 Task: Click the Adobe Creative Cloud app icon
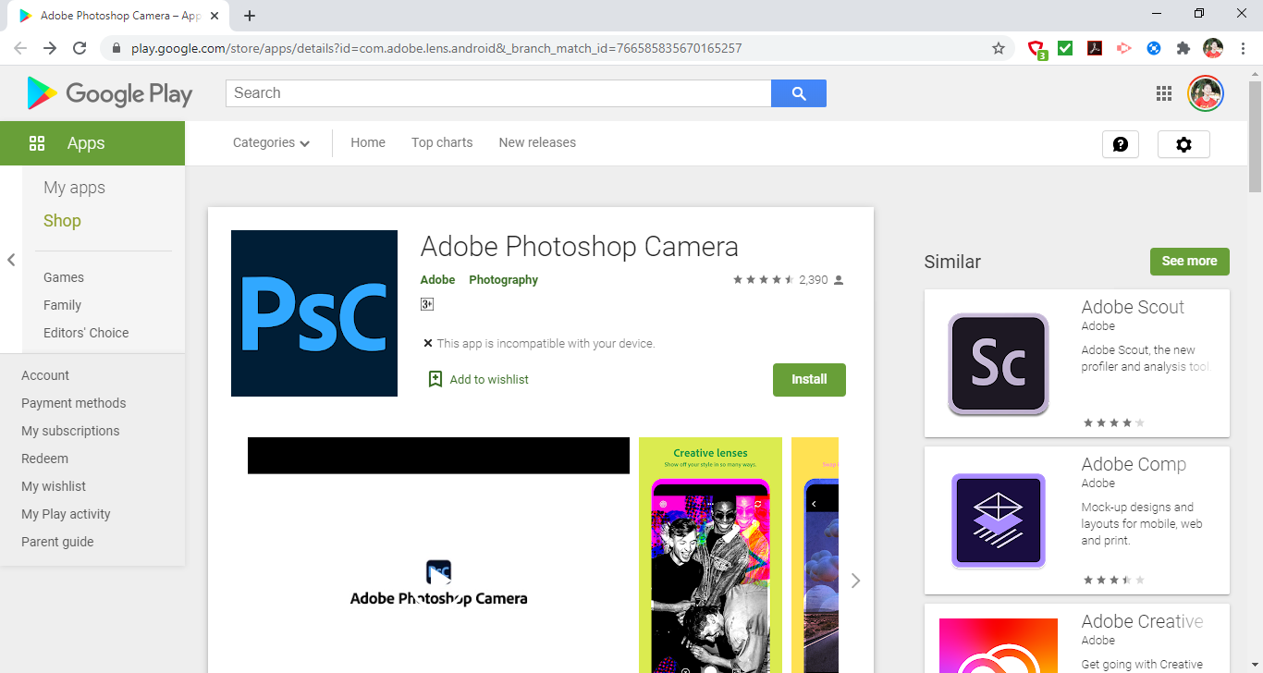[998, 647]
